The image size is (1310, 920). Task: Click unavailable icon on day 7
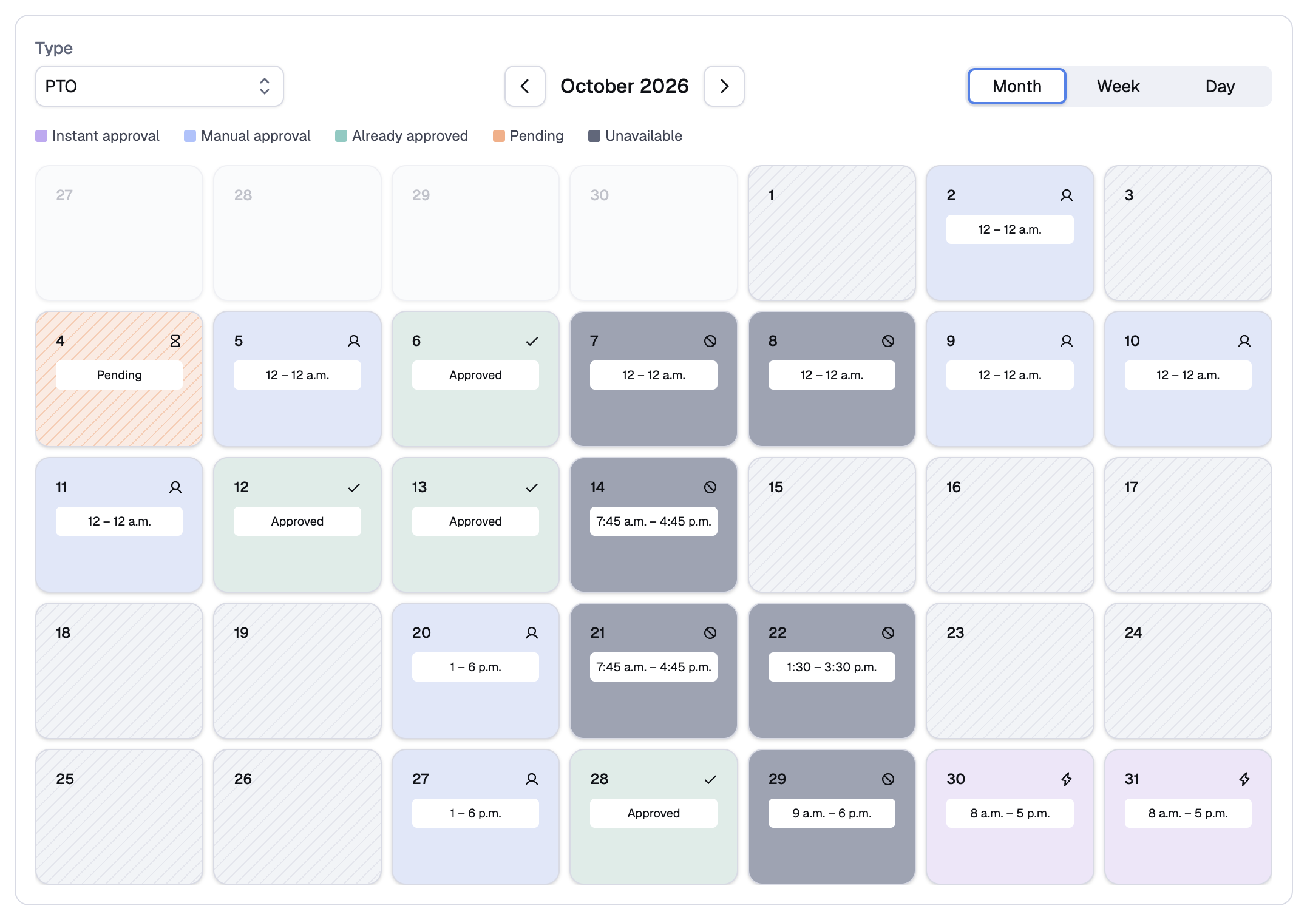coord(710,341)
